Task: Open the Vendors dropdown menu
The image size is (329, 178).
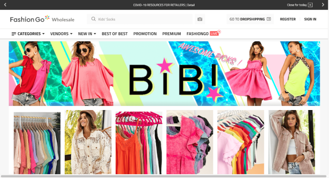Action: [61, 34]
